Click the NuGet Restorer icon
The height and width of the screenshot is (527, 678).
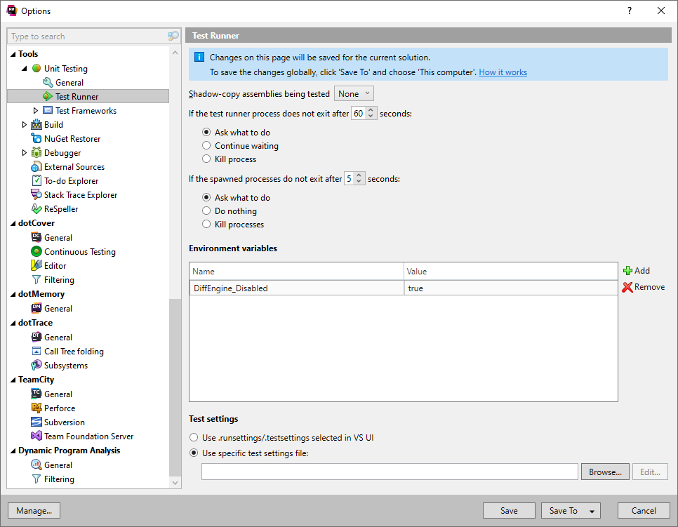pyautogui.click(x=36, y=138)
